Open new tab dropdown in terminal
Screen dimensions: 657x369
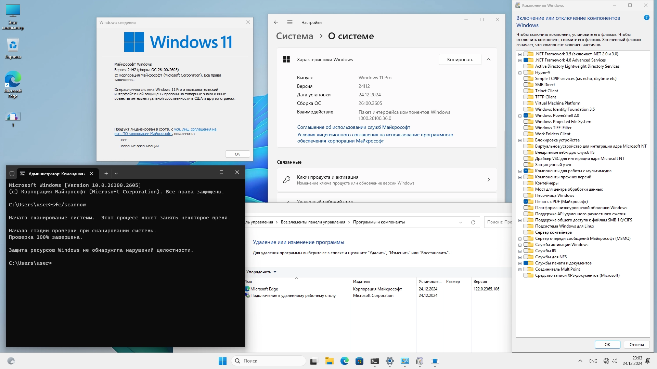(x=116, y=174)
